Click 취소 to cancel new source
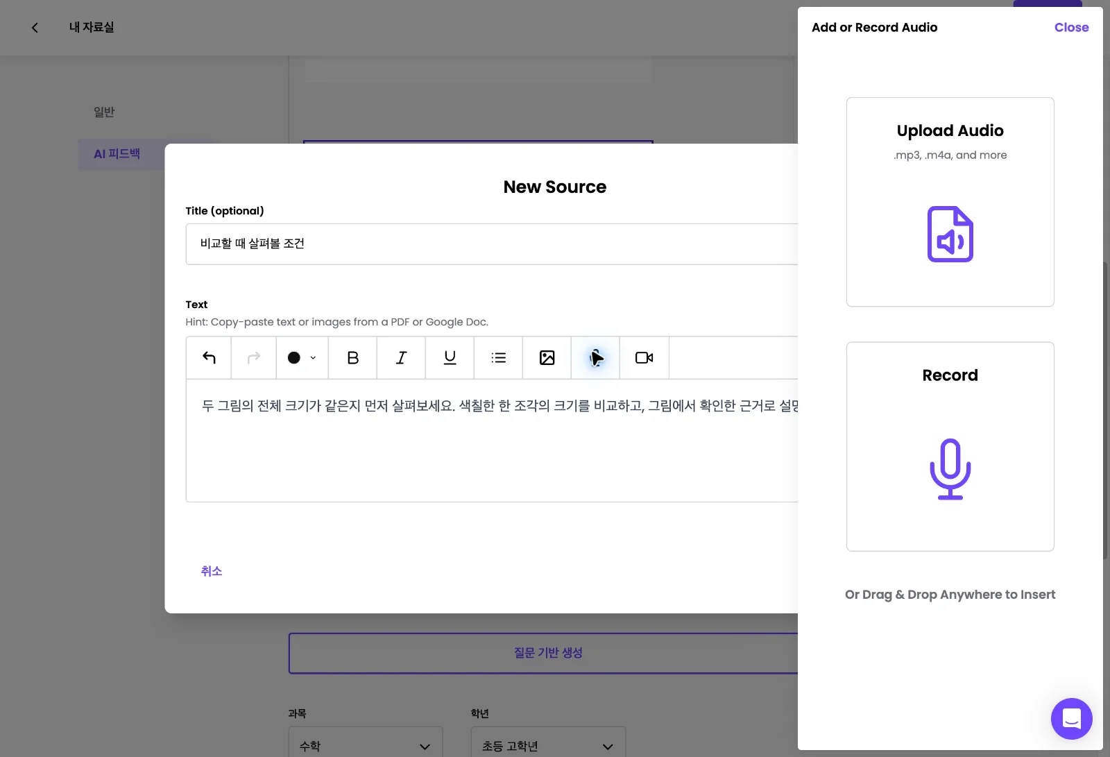Image resolution: width=1110 pixels, height=757 pixels. [212, 571]
